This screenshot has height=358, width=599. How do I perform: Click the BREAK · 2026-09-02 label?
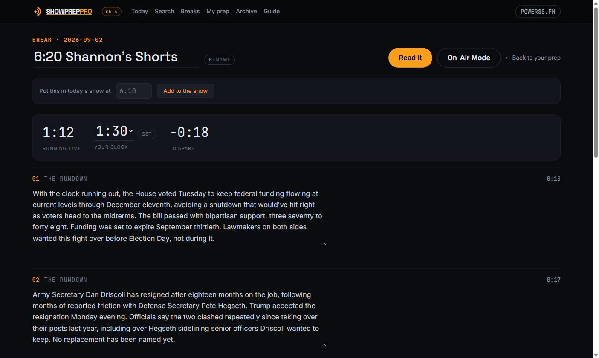coord(68,40)
